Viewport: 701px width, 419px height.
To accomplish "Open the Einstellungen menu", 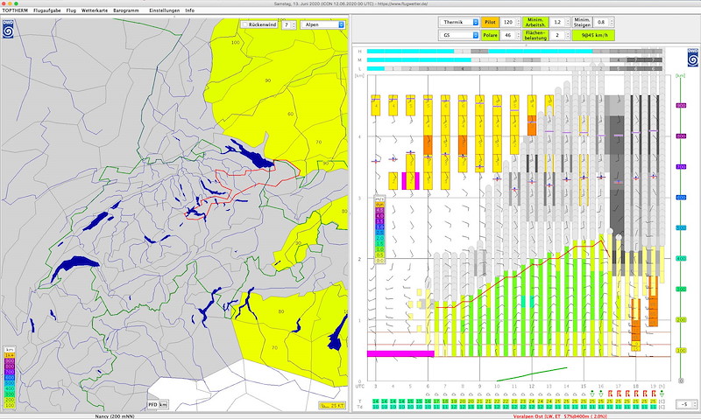I will click(165, 10).
